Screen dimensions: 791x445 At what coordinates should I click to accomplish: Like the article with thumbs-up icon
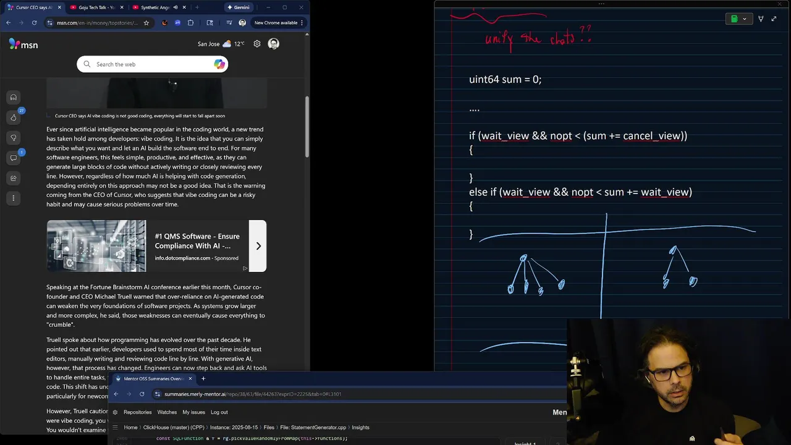(13, 117)
